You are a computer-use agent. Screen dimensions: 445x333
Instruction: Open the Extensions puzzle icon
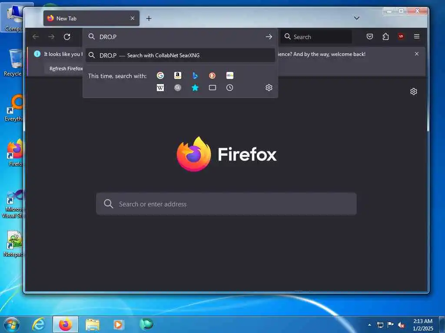tap(385, 36)
